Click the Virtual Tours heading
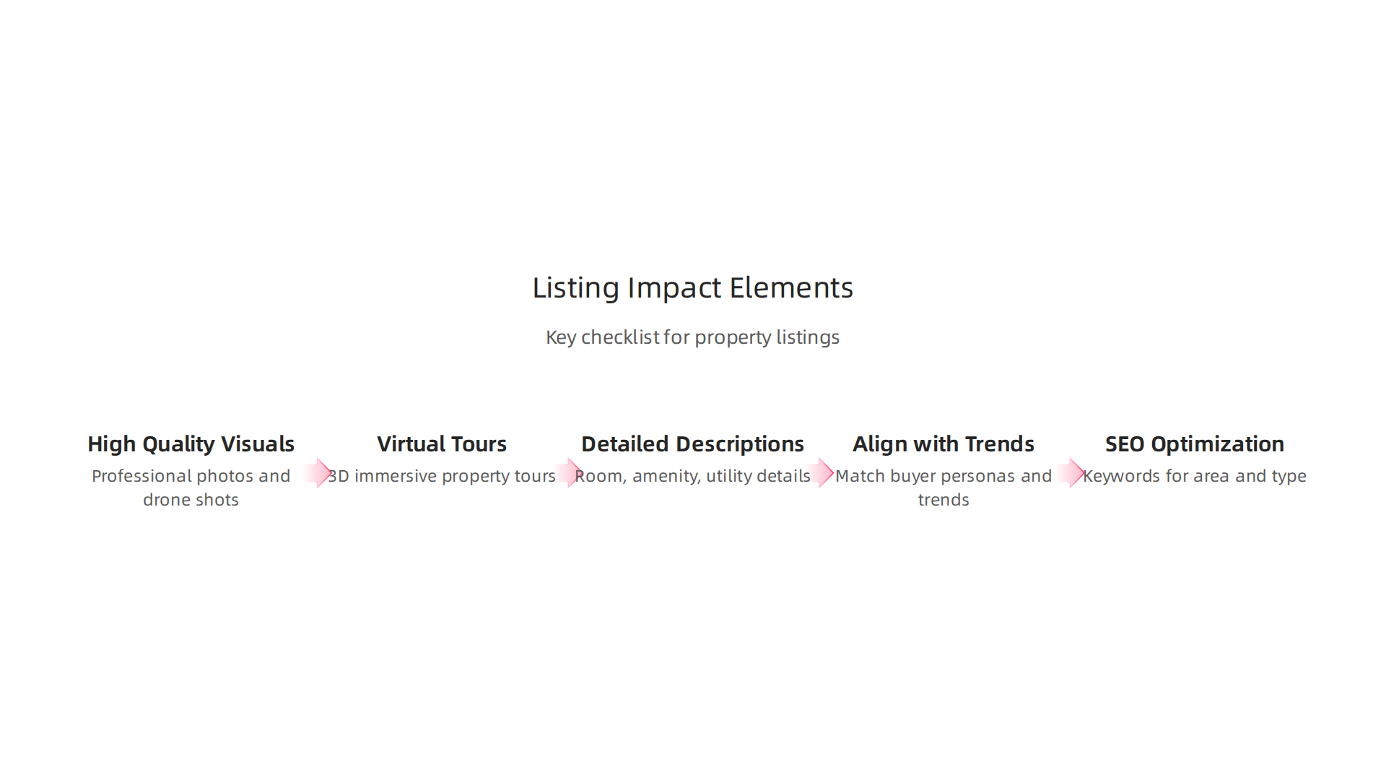Screen dimensions: 1386x780 tap(442, 444)
